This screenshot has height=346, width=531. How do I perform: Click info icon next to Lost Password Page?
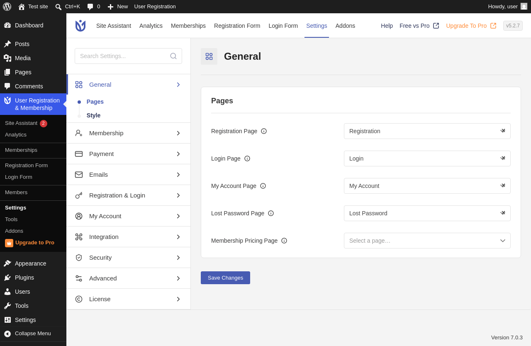(x=271, y=213)
